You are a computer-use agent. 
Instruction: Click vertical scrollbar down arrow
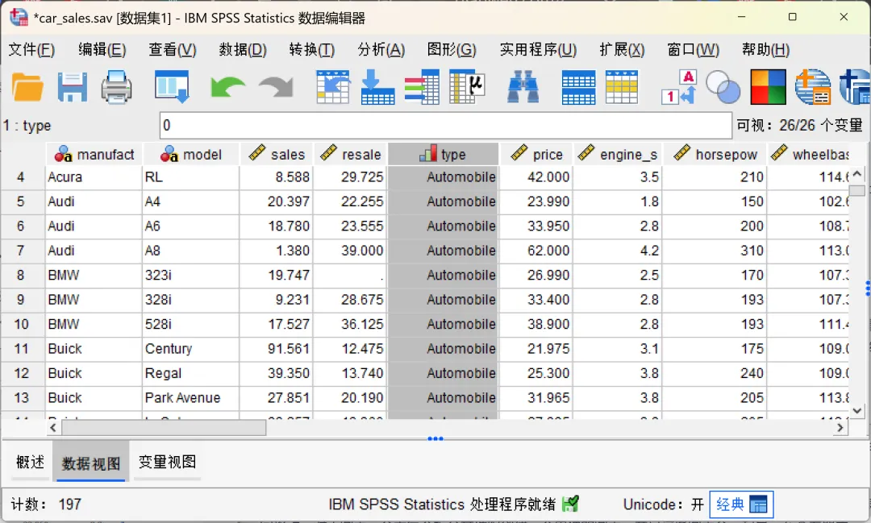857,411
